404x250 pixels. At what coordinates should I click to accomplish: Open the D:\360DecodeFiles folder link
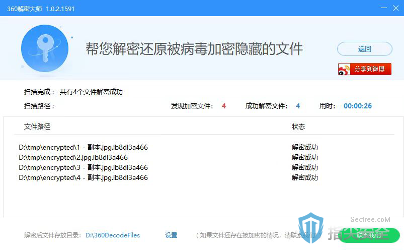click(x=113, y=235)
